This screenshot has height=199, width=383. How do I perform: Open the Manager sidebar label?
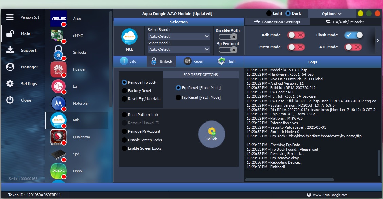(x=30, y=67)
